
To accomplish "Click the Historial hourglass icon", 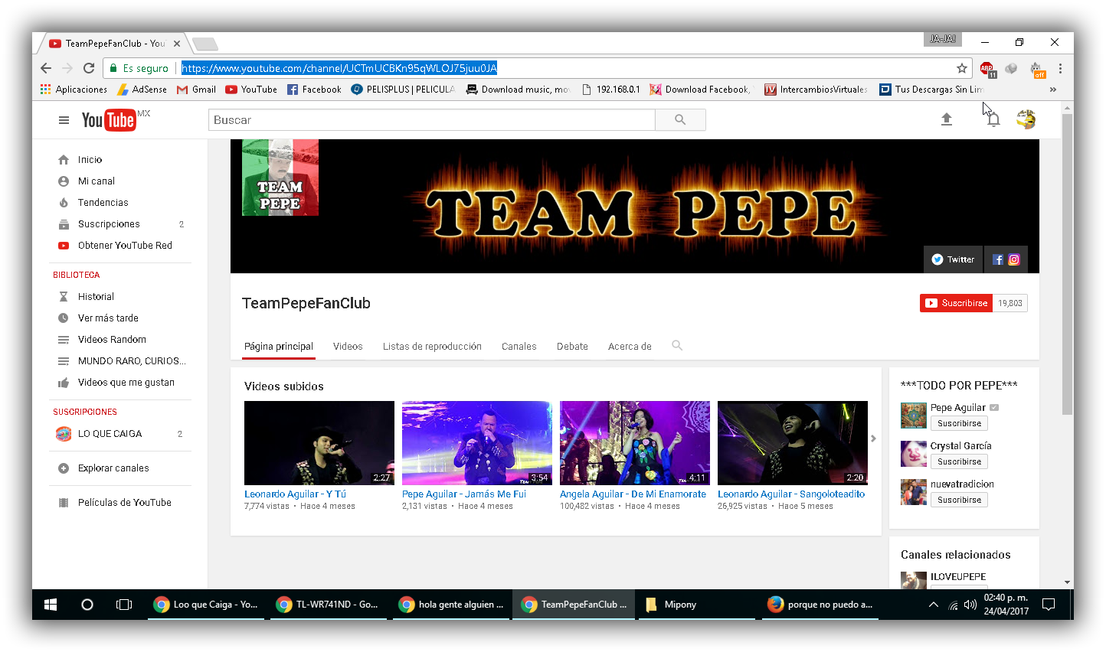I will (64, 297).
